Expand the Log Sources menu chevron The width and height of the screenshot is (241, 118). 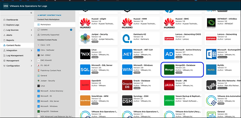pos(31,30)
